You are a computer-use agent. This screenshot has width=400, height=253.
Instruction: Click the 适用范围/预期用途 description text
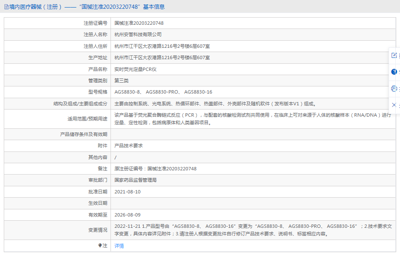click(x=253, y=119)
